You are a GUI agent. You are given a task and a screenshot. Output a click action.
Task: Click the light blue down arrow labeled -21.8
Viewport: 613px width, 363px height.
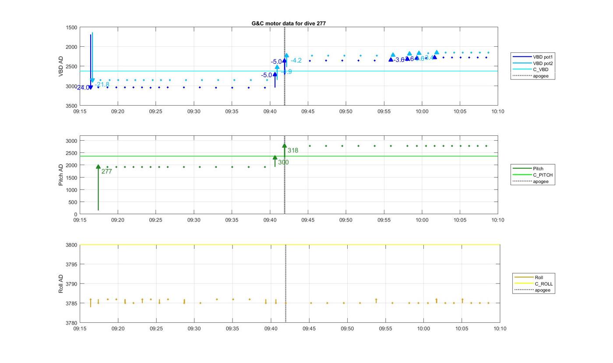point(92,57)
